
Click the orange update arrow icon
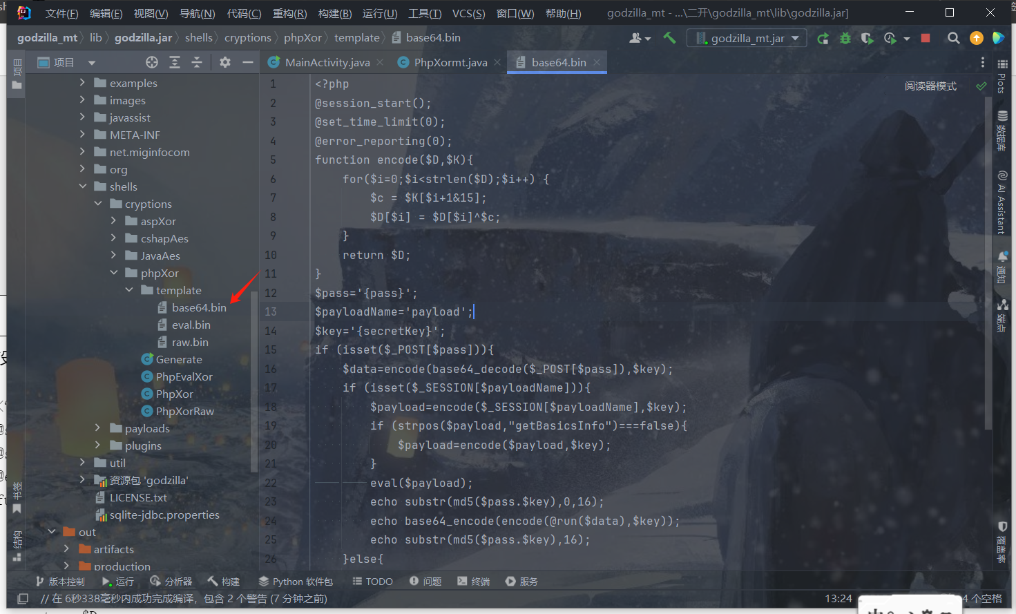coord(977,38)
